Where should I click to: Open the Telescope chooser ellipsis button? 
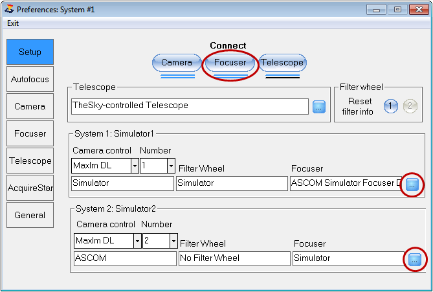click(x=319, y=107)
